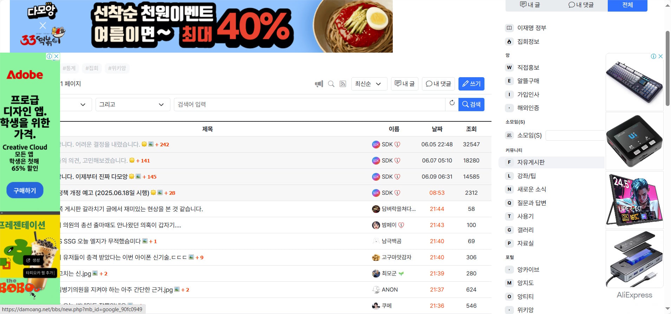Open author 담벼락을쳐다... profile
671x314 pixels.
394,209
